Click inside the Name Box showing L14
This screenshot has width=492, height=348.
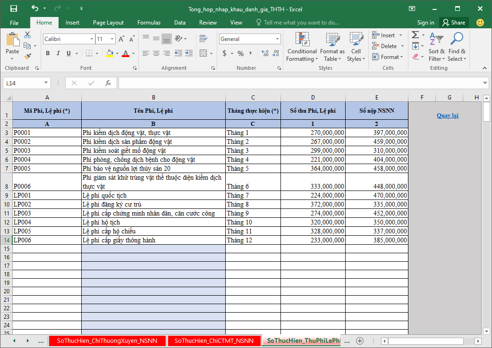23,83
